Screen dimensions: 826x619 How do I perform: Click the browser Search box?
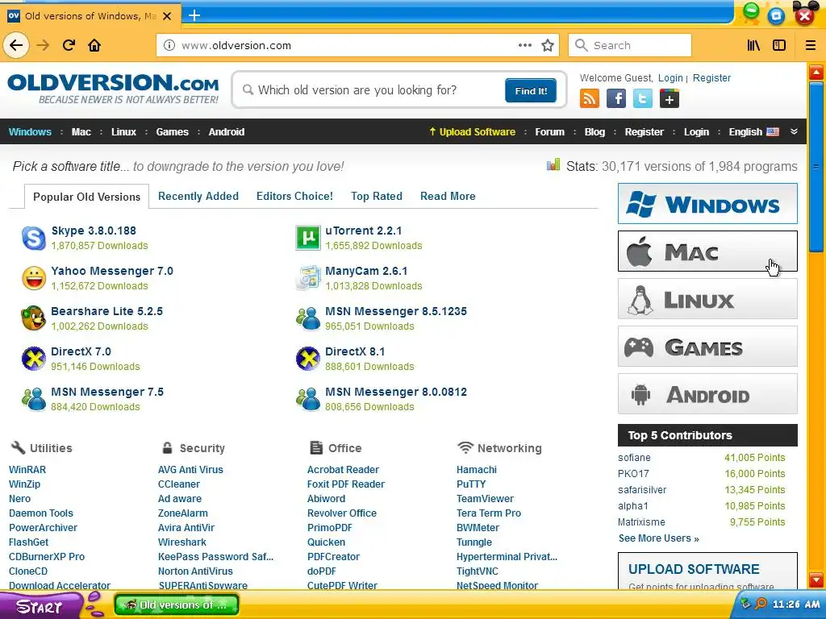pos(630,45)
